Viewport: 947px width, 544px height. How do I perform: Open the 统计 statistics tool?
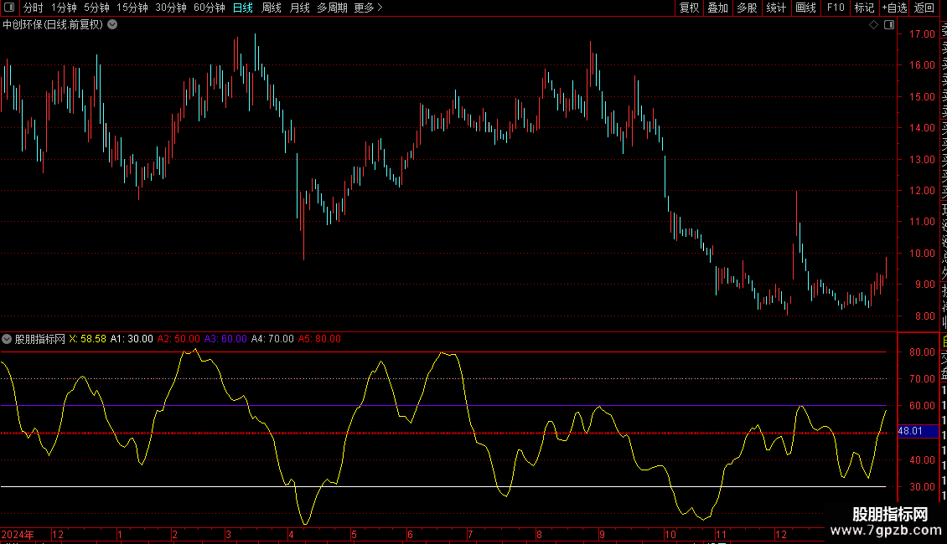point(776,8)
